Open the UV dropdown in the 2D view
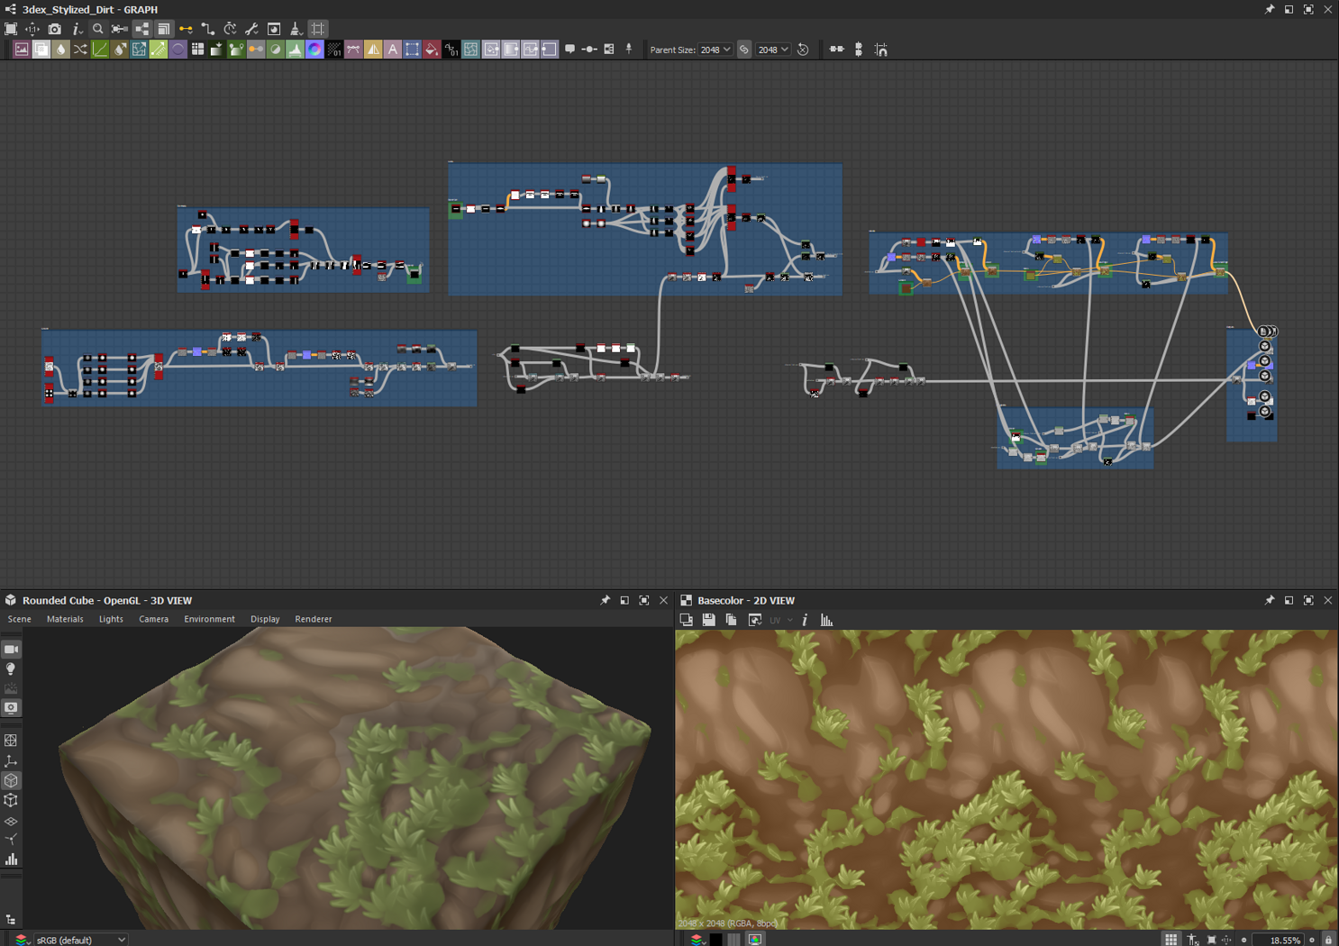Screen dimensions: 1339x946 (780, 620)
